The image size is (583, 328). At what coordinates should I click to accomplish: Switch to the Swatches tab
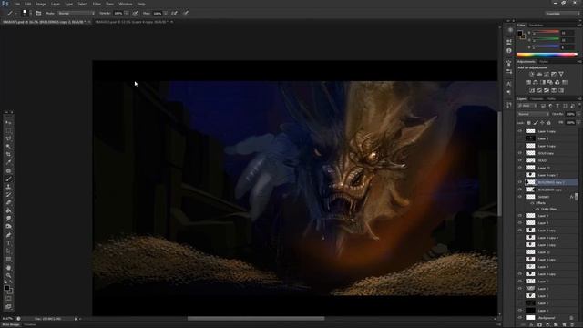[537, 26]
